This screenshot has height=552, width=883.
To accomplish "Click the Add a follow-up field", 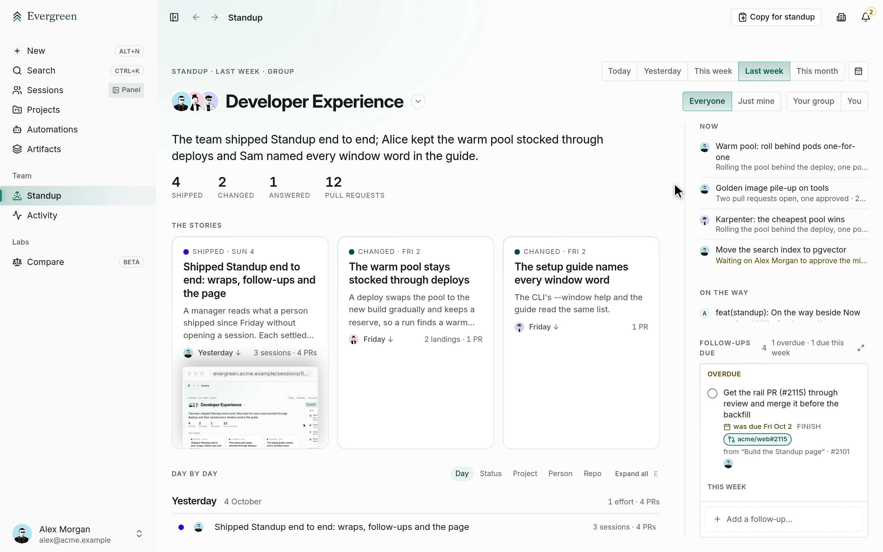I will tap(783, 520).
